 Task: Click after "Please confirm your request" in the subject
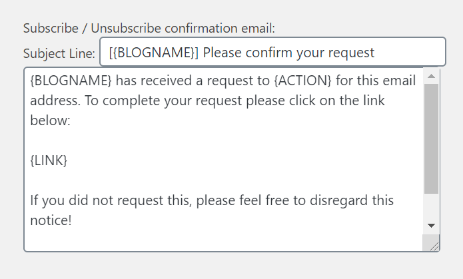(x=376, y=53)
